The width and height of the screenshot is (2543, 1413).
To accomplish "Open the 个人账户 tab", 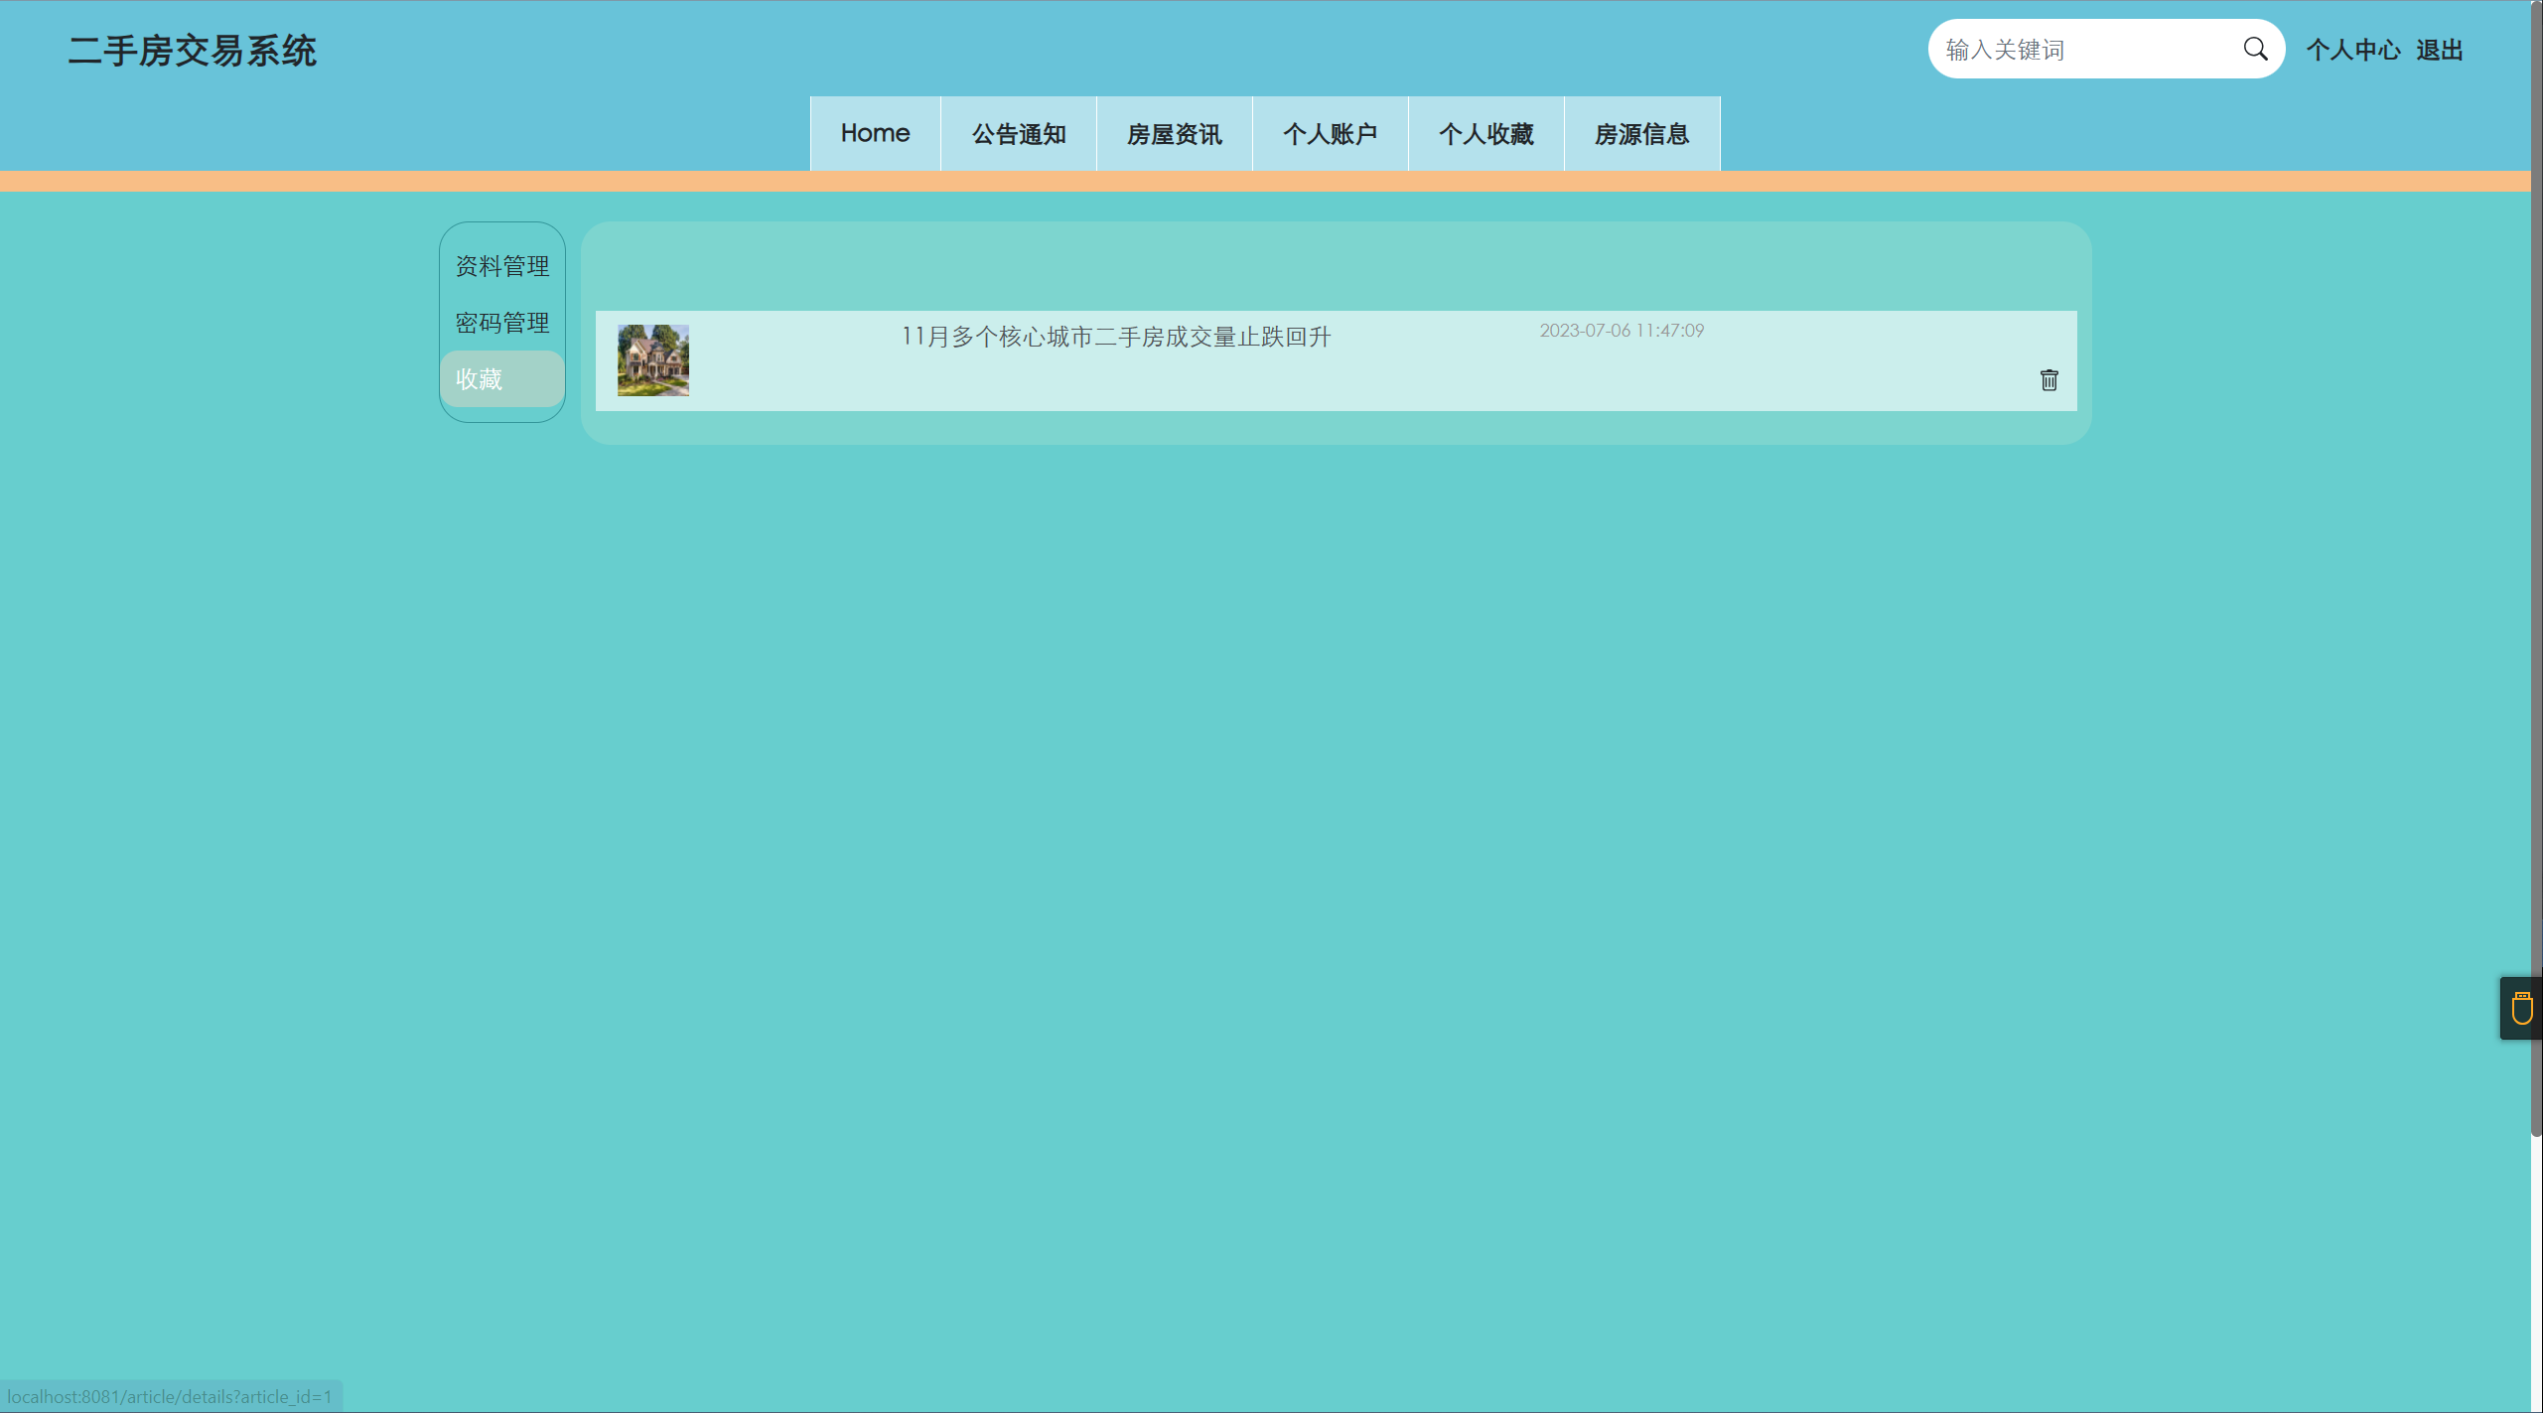I will tap(1330, 133).
